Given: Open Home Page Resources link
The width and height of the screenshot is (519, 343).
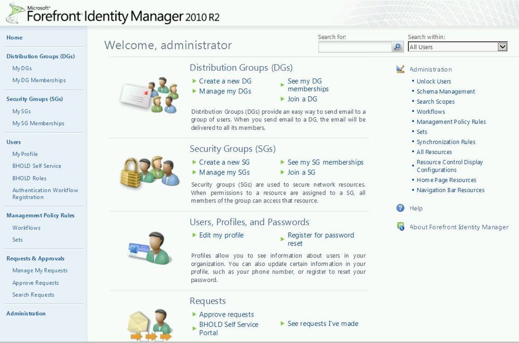Looking at the screenshot, I should click(x=446, y=180).
